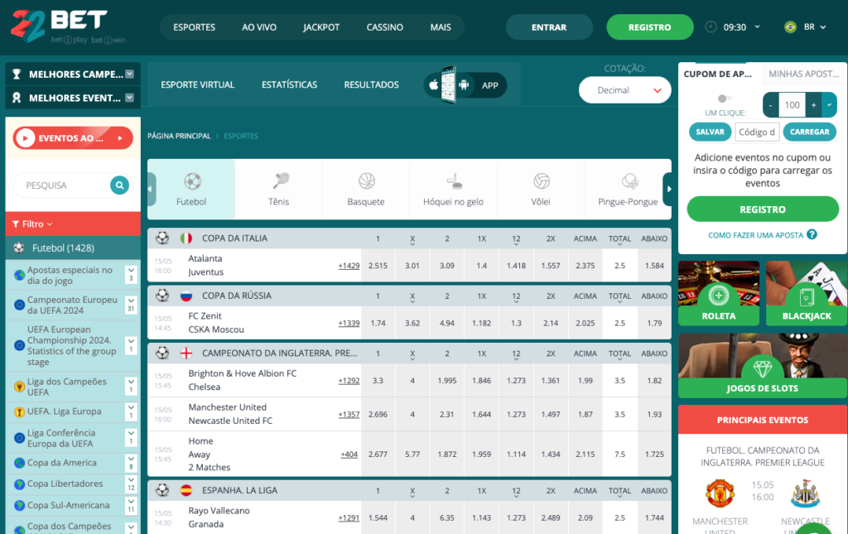The image size is (848, 534).
Task: Expand the Copa Libertadores list
Action: 131,483
